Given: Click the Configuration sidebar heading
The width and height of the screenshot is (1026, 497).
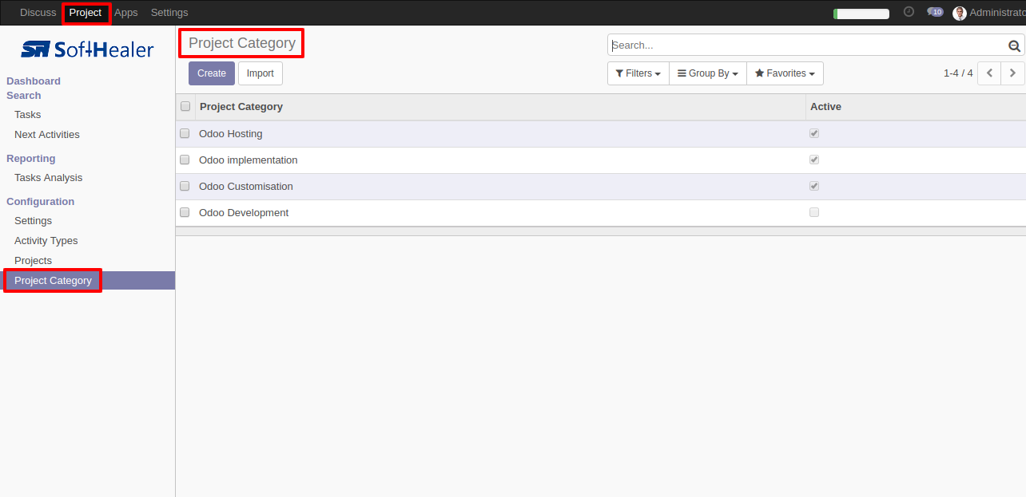Looking at the screenshot, I should click(41, 202).
